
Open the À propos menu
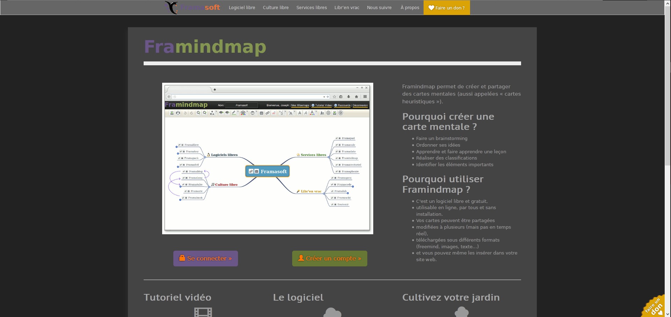tap(410, 7)
